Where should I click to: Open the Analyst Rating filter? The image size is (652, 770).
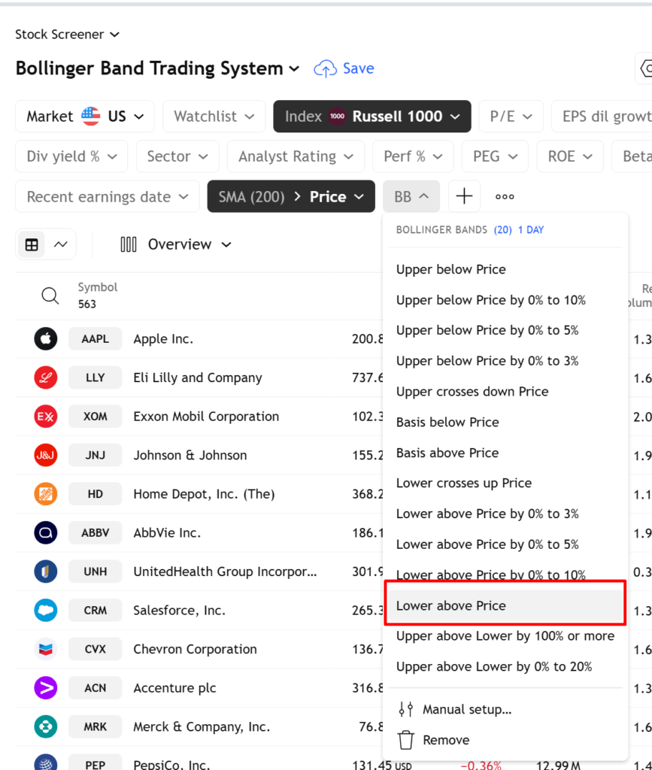[x=296, y=156]
